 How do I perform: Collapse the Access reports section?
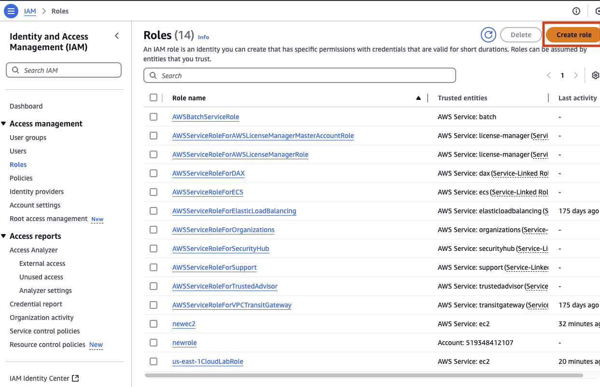pyautogui.click(x=4, y=236)
